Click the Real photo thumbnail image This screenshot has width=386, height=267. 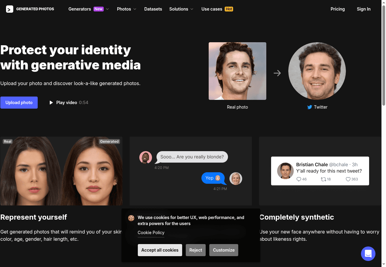(237, 71)
